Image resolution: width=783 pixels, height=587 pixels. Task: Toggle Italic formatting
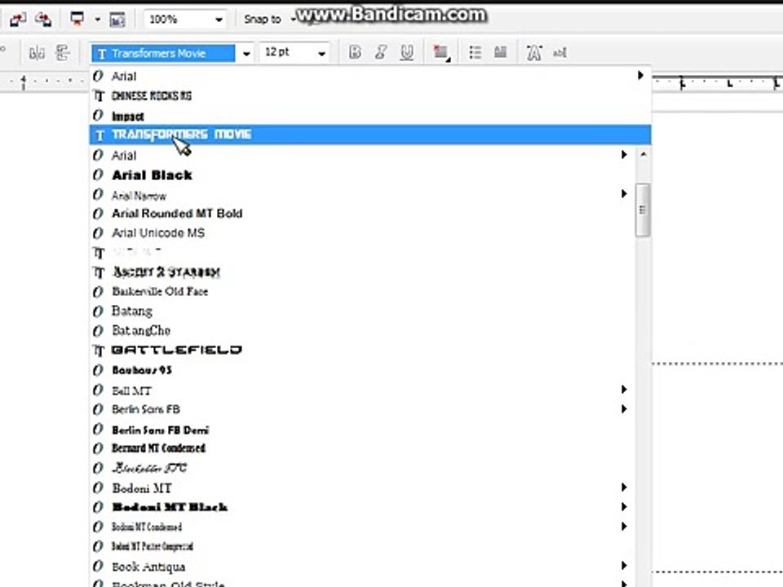381,52
